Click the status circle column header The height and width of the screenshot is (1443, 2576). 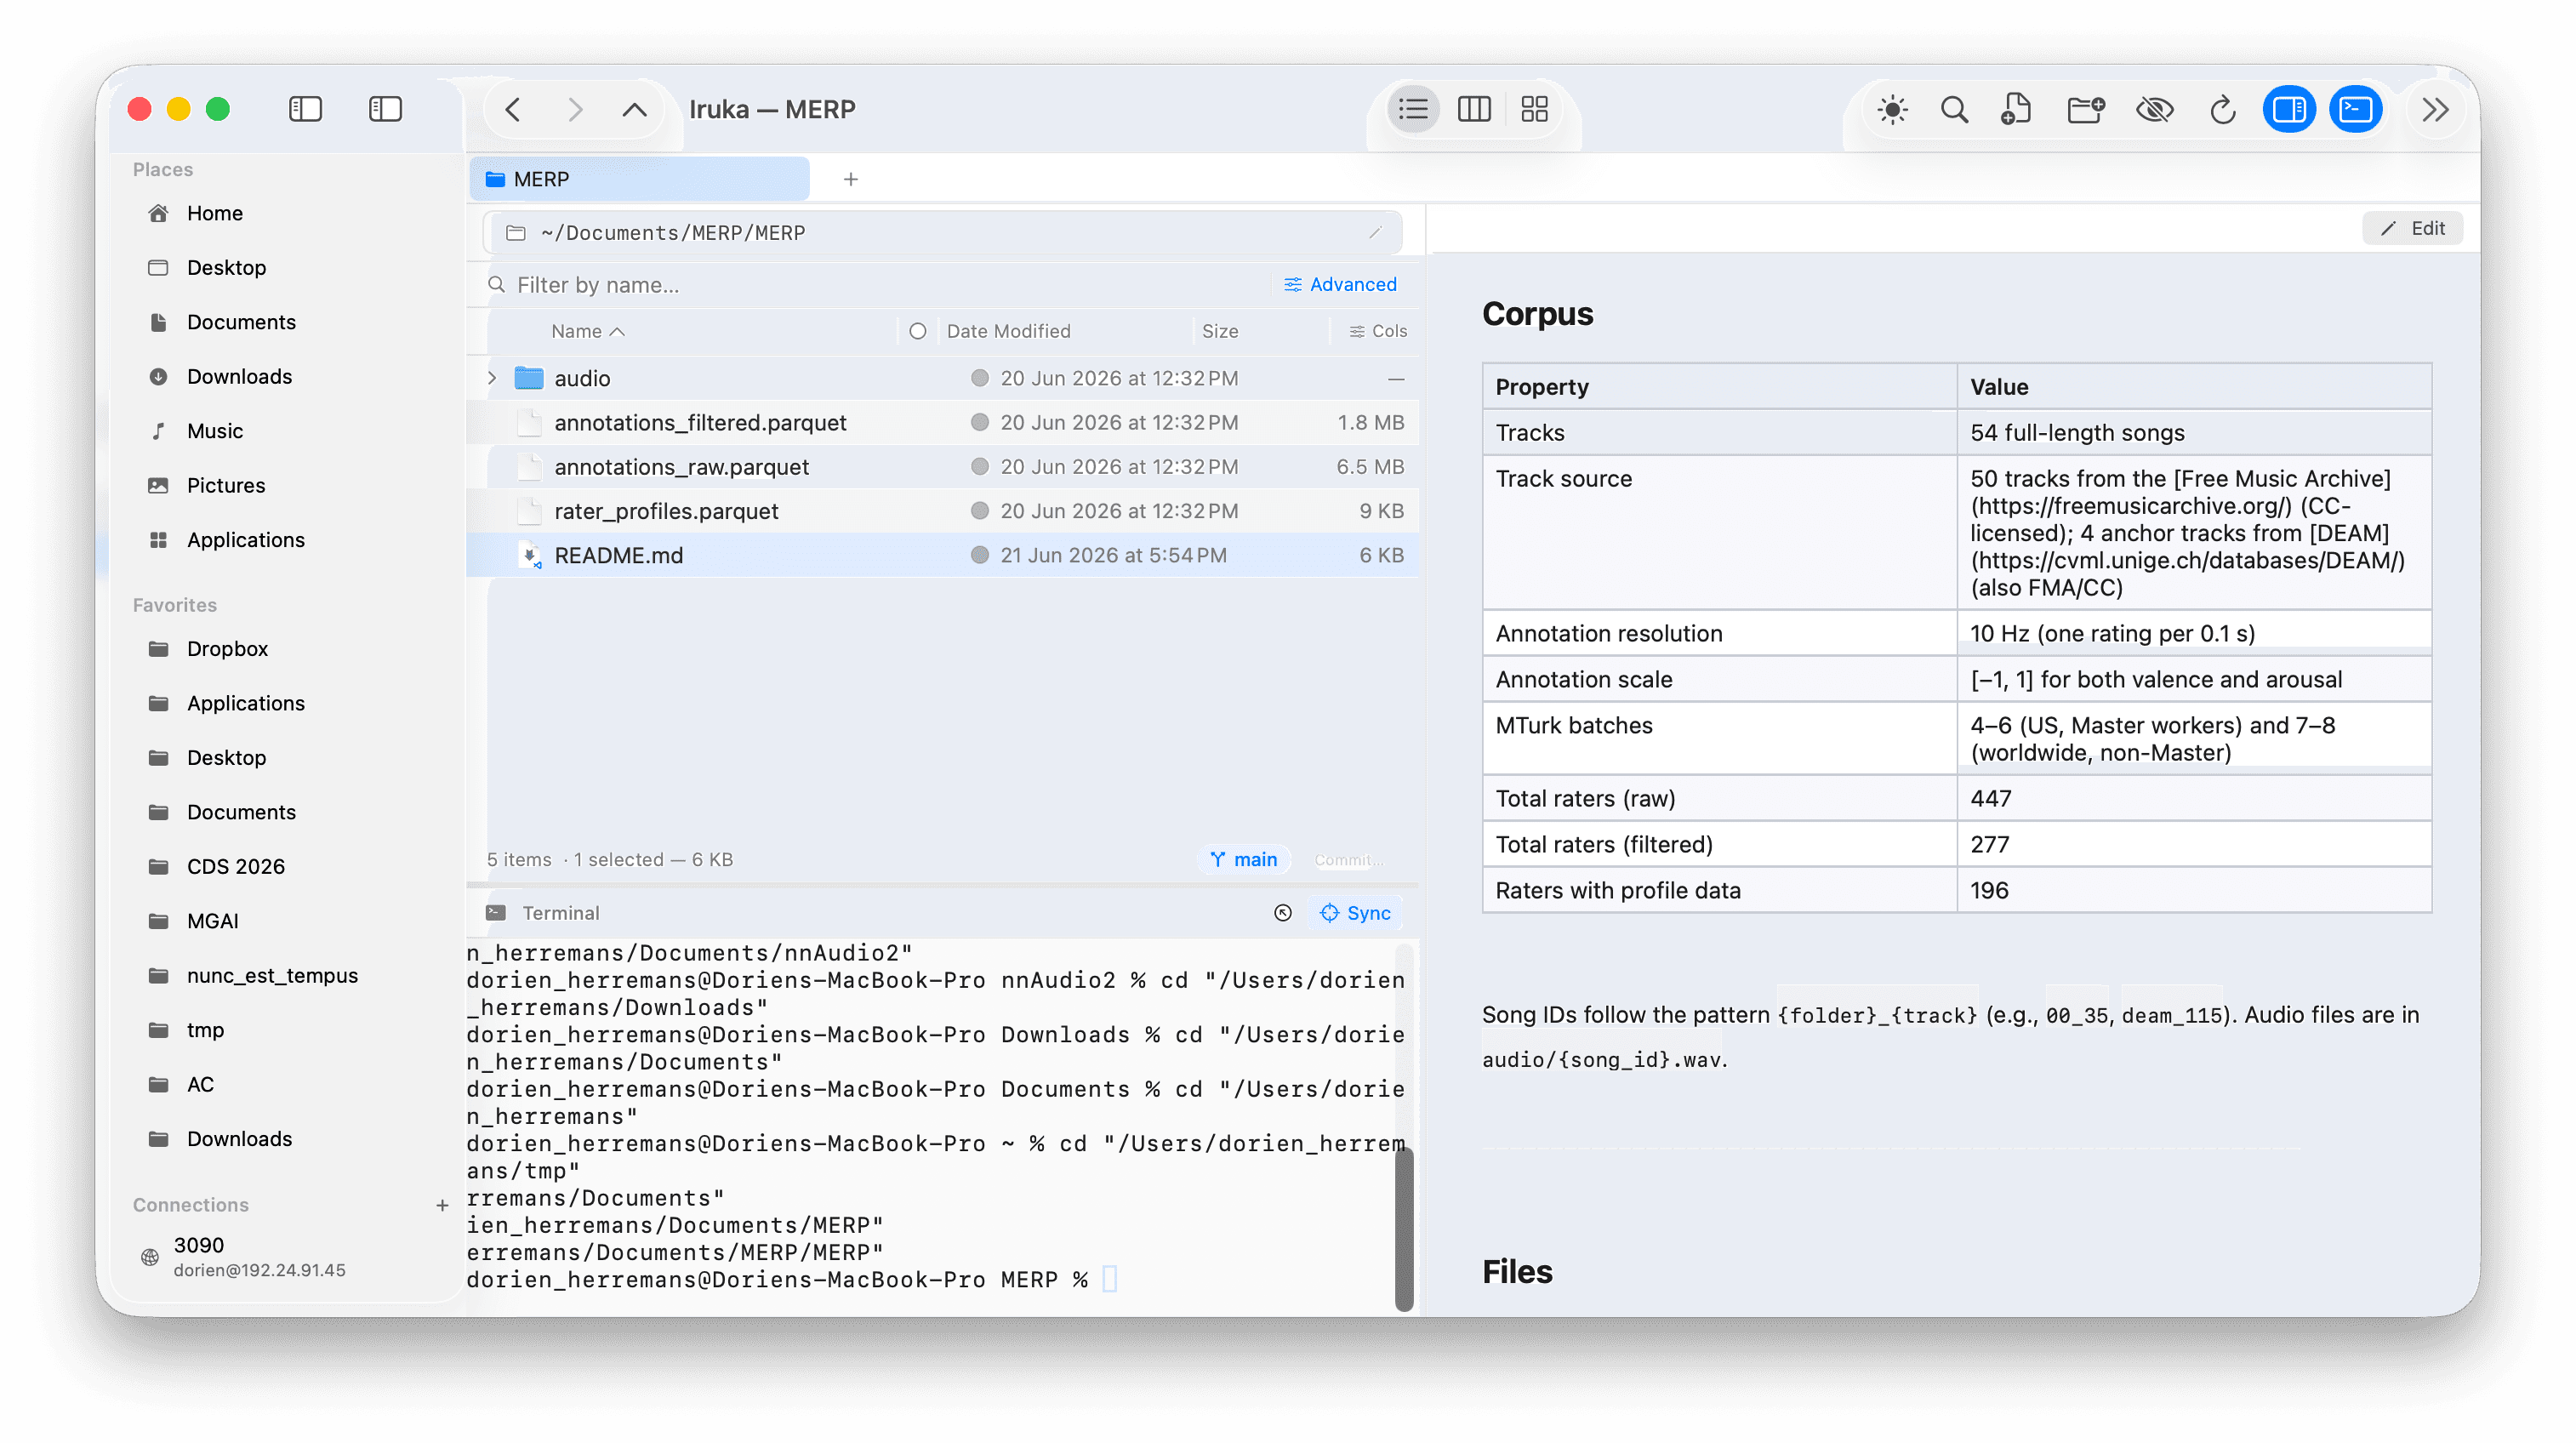point(917,331)
